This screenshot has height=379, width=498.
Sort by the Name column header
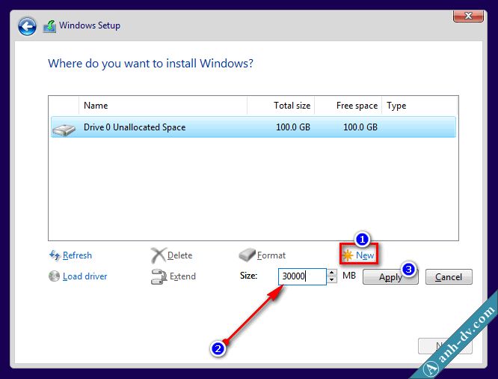point(162,106)
